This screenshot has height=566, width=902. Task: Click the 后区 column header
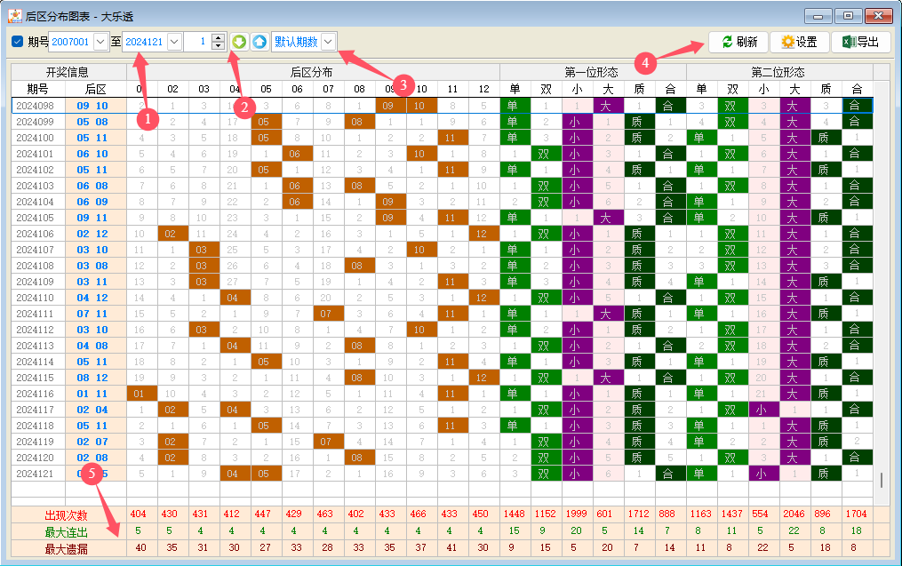click(x=95, y=89)
